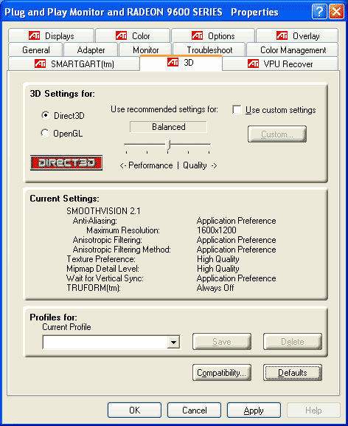
Task: Click the ATI icon on Options tab
Action: 197,35
